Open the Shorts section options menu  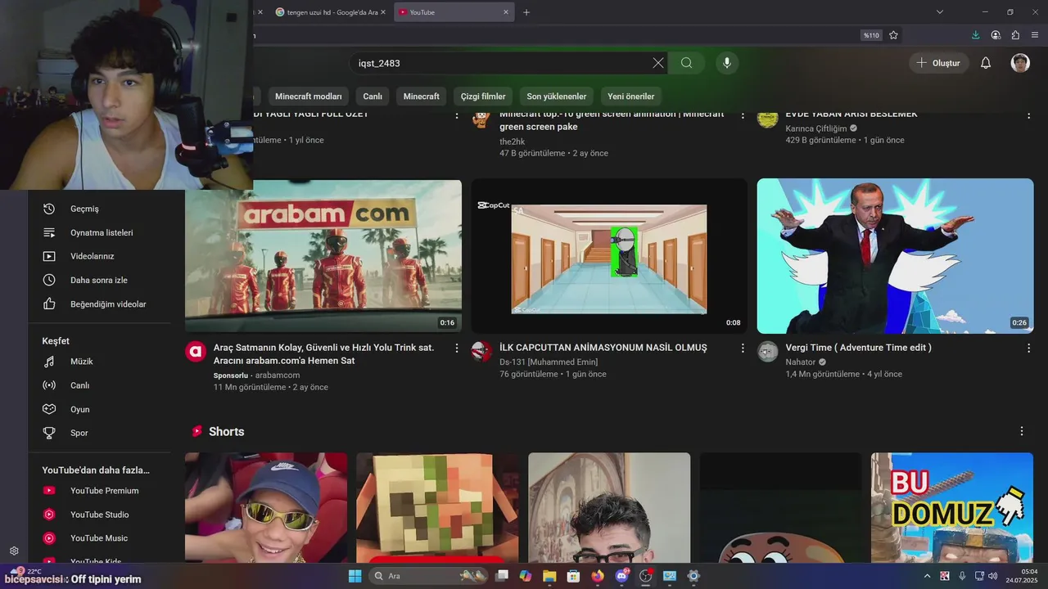pos(1021,431)
